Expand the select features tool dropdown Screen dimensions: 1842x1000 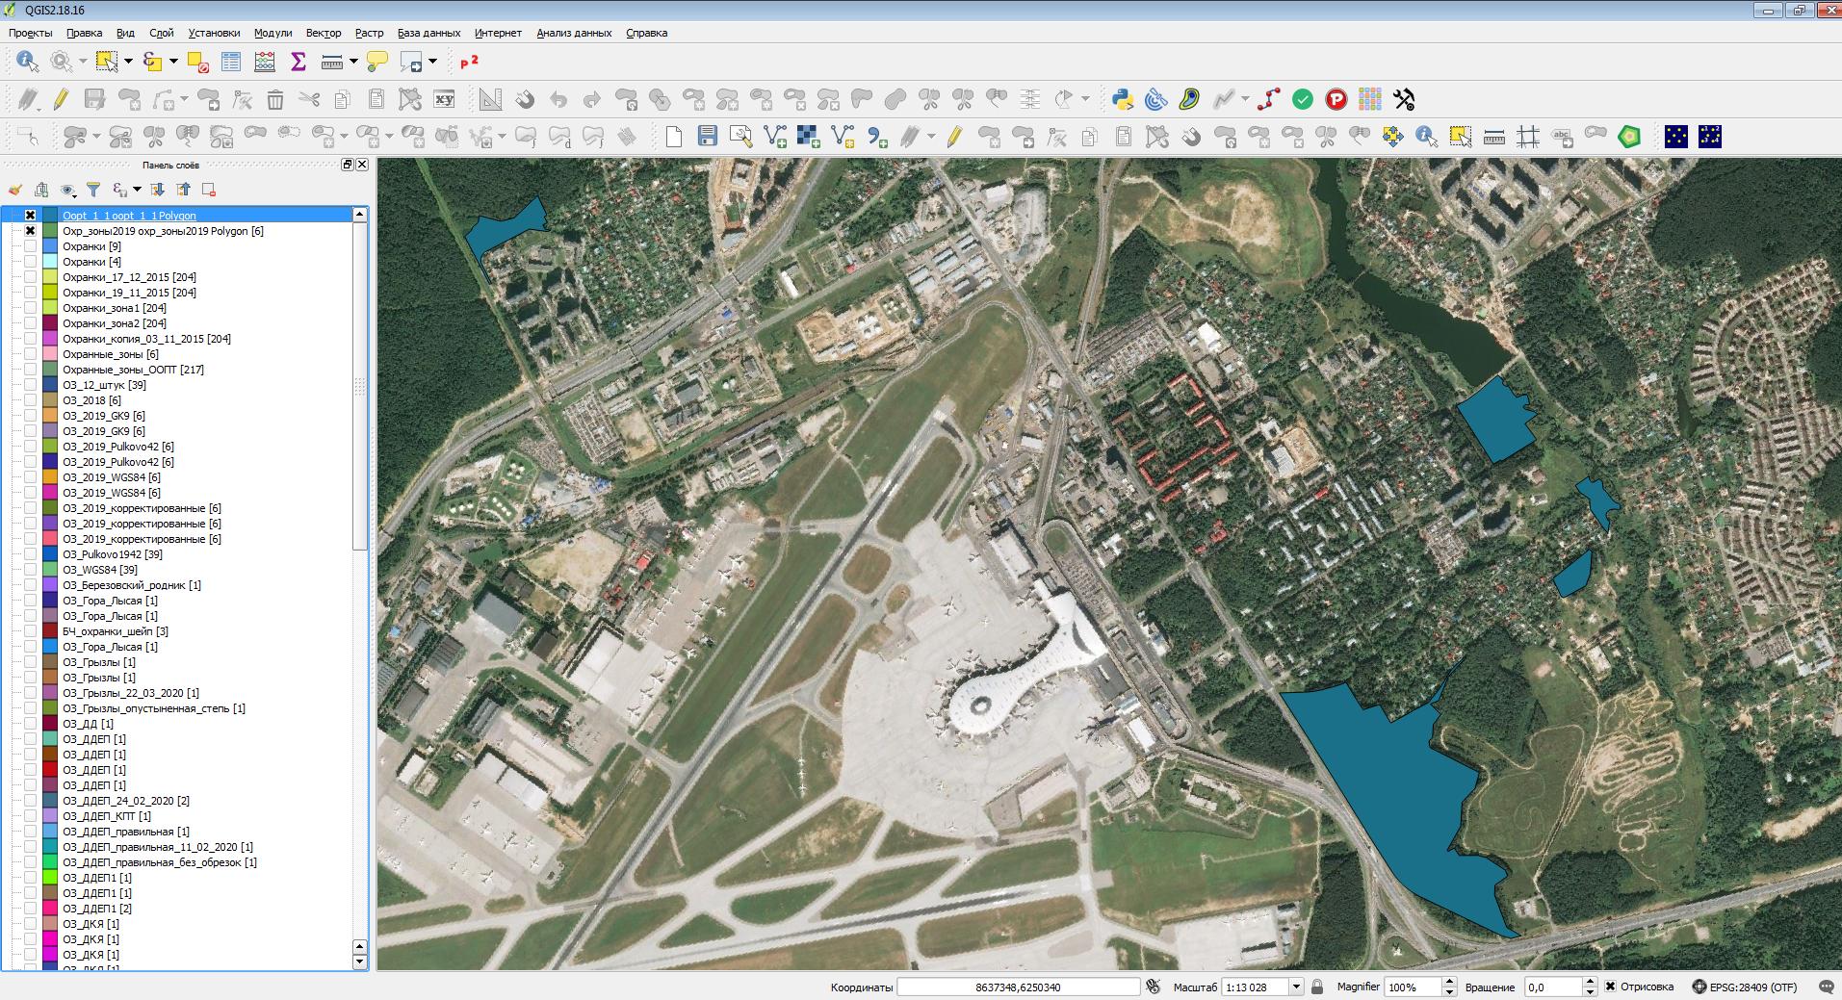click(x=128, y=62)
